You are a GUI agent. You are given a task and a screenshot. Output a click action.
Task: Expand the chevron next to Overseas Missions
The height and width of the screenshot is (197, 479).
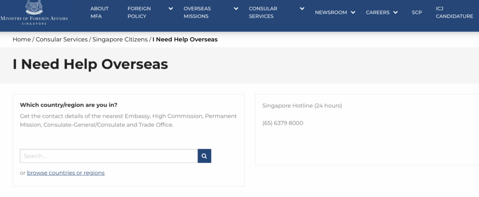[236, 9]
